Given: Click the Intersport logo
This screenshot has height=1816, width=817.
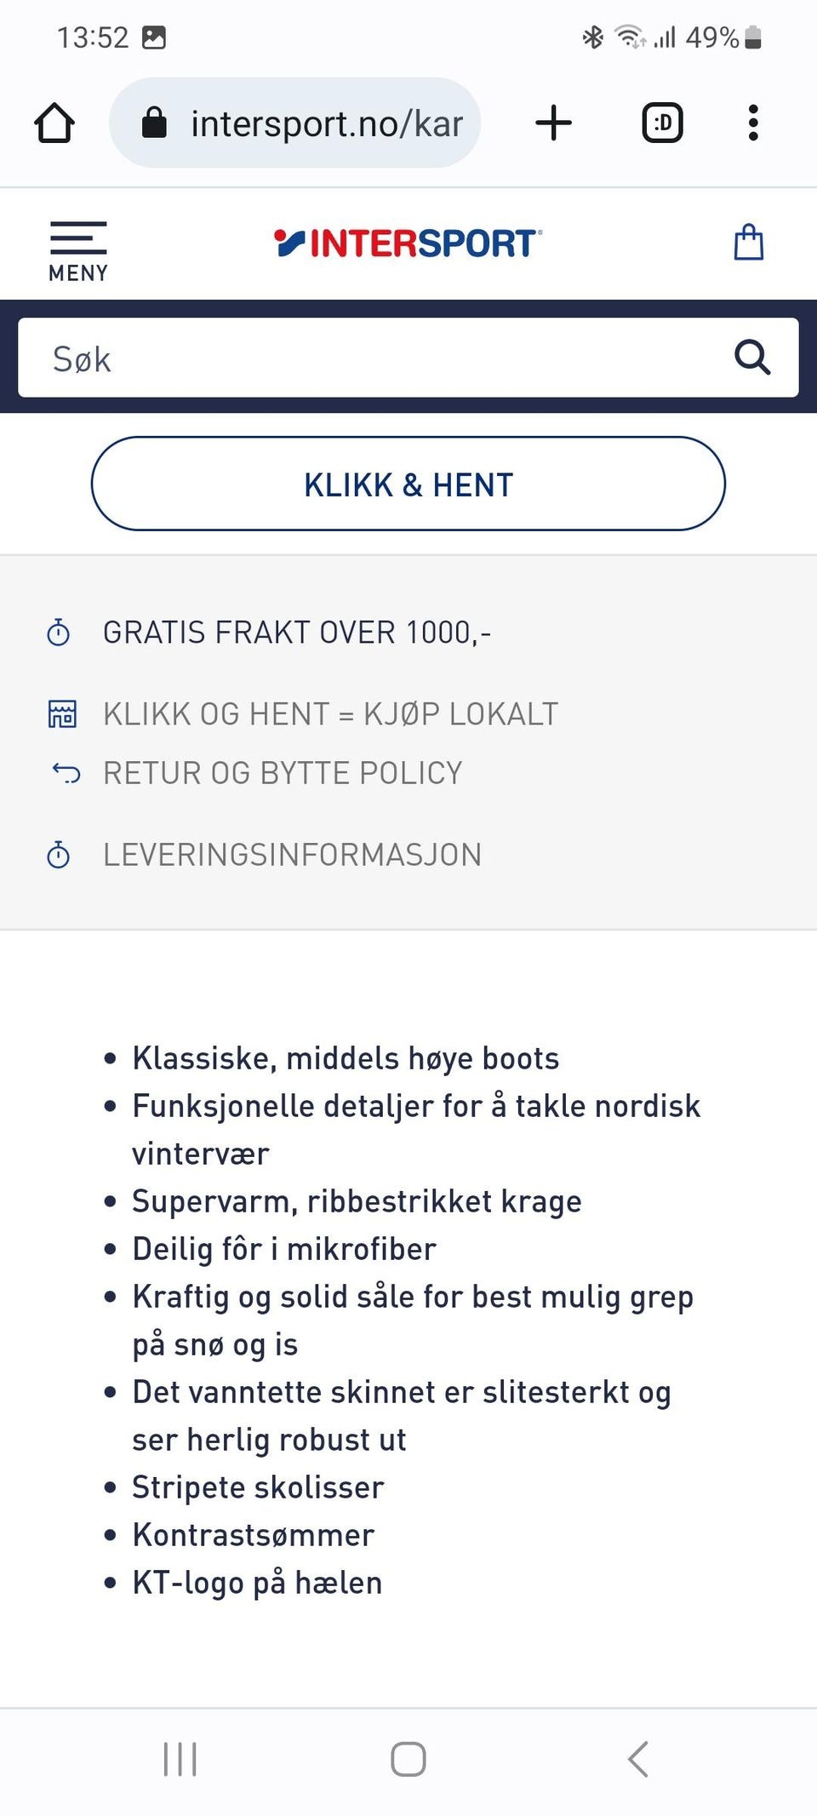Looking at the screenshot, I should [408, 243].
